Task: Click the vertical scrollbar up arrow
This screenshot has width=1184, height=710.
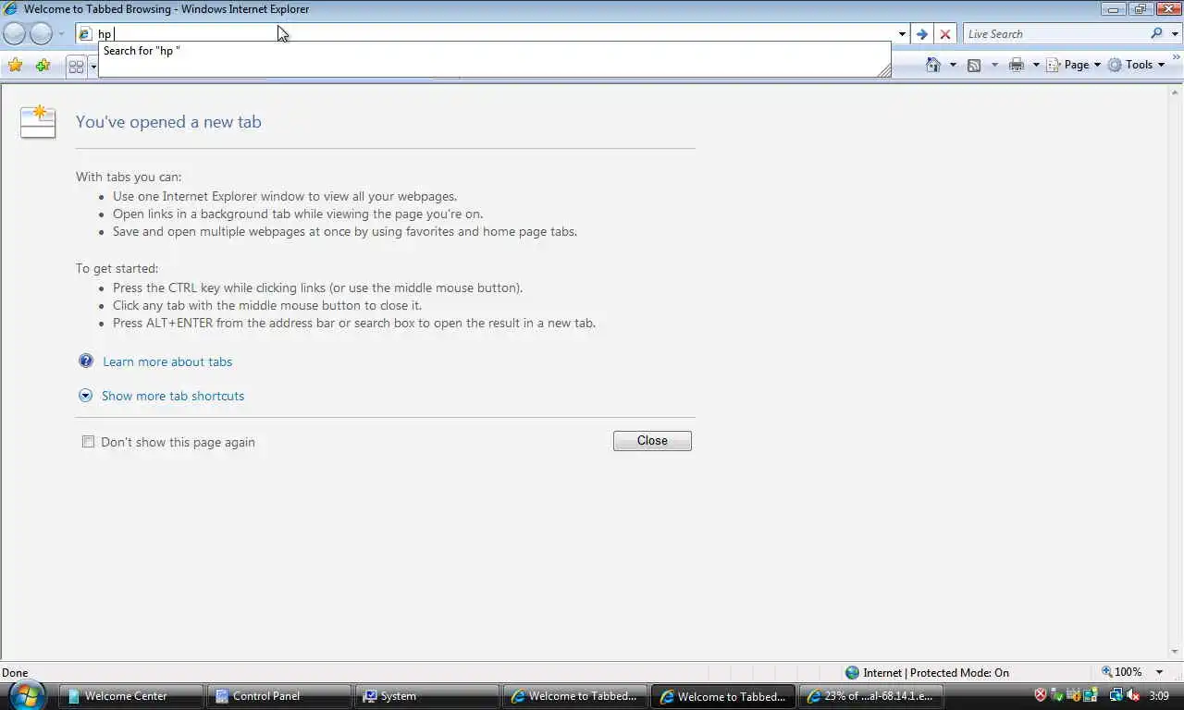Action: (1177, 92)
